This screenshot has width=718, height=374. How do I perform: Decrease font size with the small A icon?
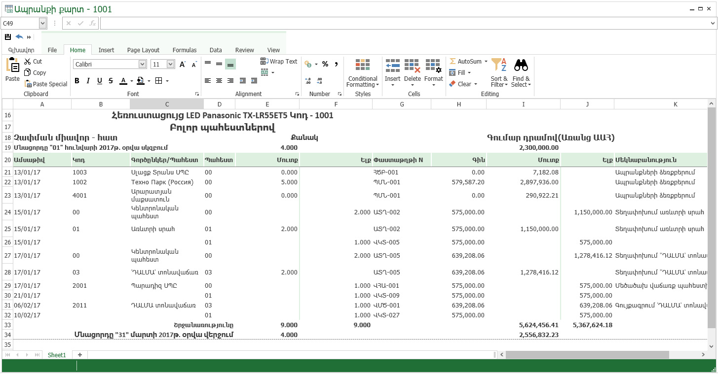coord(194,65)
